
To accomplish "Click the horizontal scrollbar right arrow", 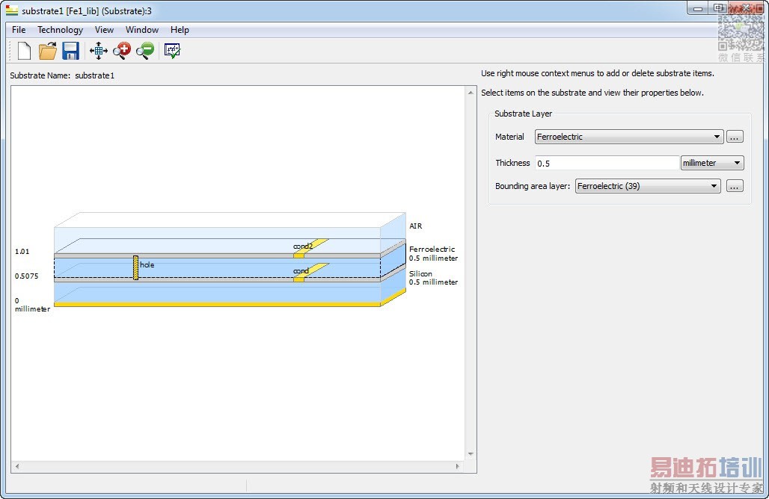I will [x=459, y=467].
